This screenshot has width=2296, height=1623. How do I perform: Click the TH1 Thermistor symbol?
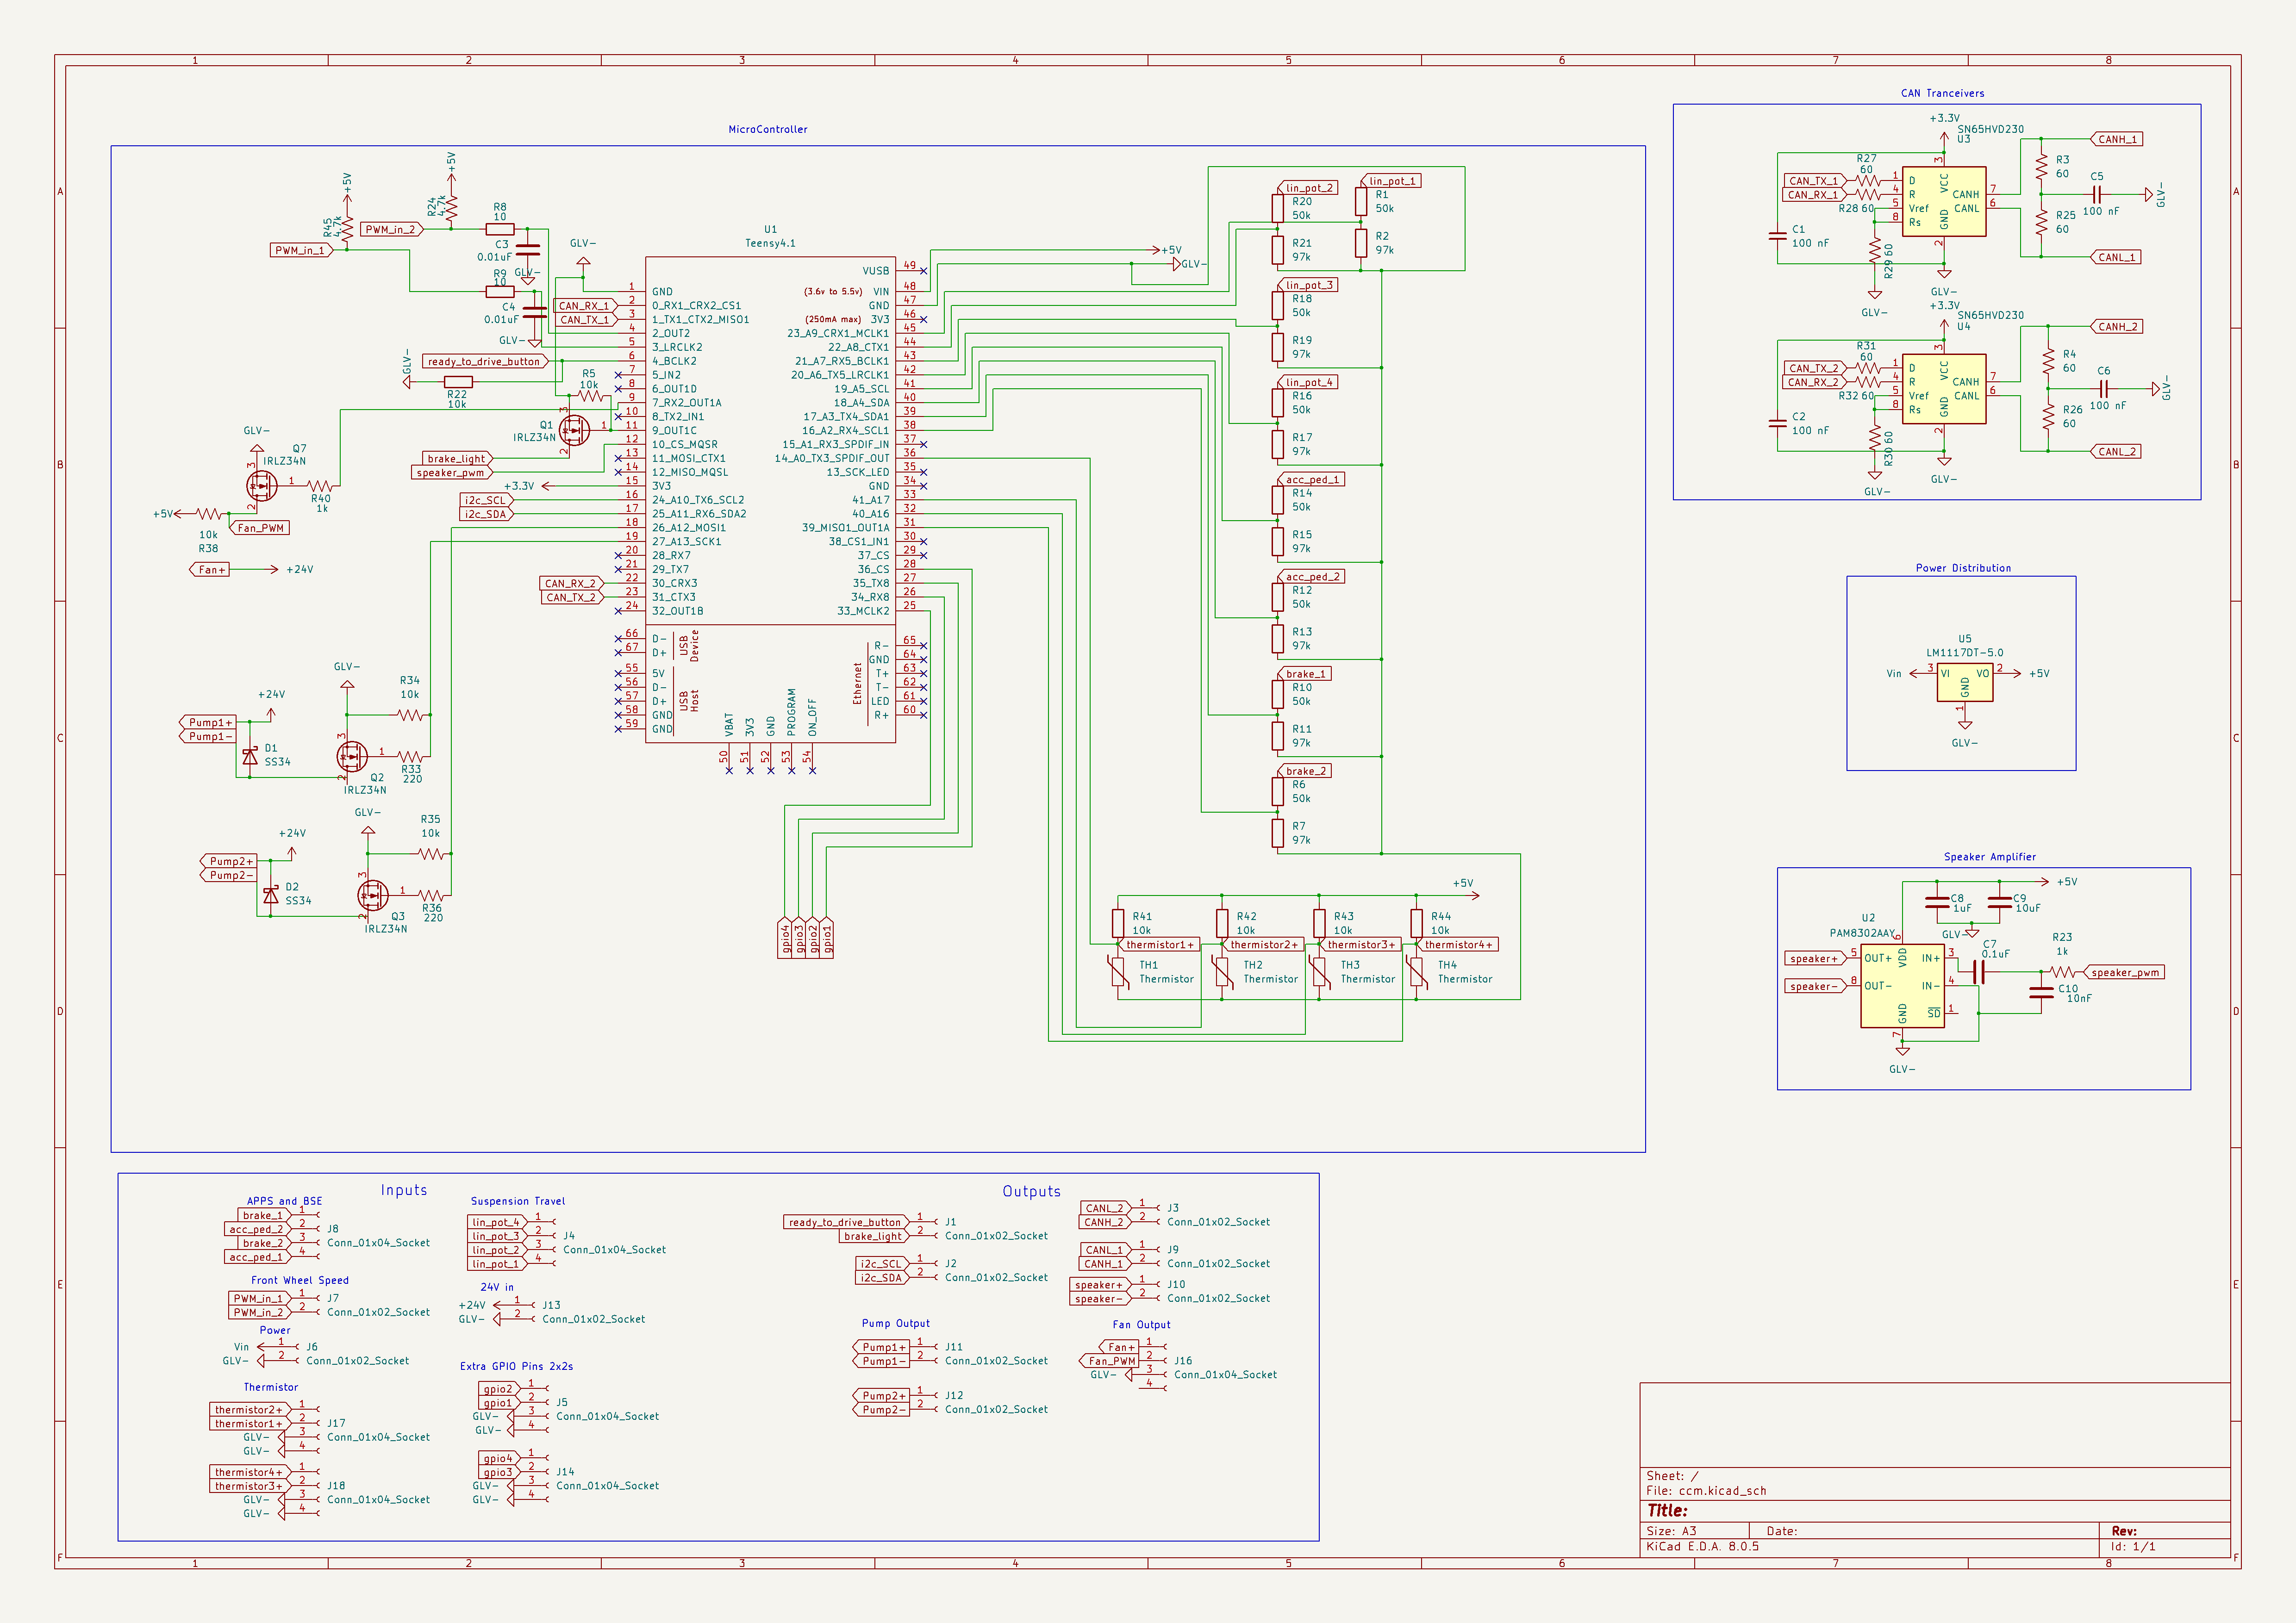[x=1119, y=972]
